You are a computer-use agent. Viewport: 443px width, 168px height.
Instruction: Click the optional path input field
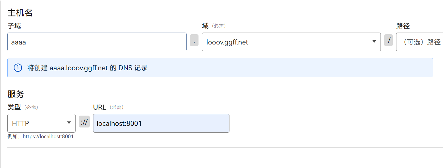pos(420,42)
